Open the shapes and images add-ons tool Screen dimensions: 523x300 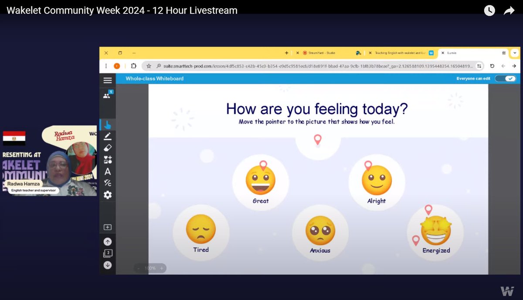(x=108, y=160)
